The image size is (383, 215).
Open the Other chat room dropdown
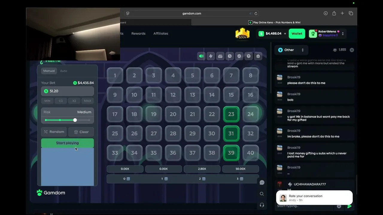(x=291, y=50)
